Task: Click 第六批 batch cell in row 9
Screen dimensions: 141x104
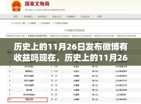Action: [95, 95]
